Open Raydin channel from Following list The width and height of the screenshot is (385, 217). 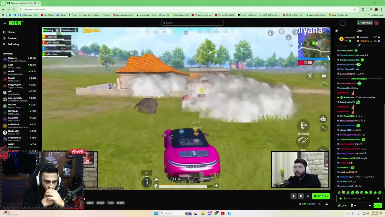[20, 79]
